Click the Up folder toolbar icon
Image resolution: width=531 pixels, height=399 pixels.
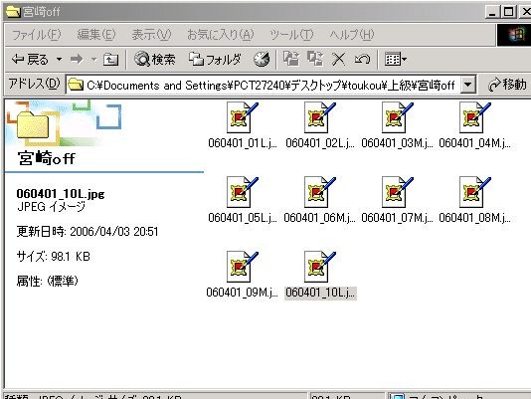[x=110, y=60]
